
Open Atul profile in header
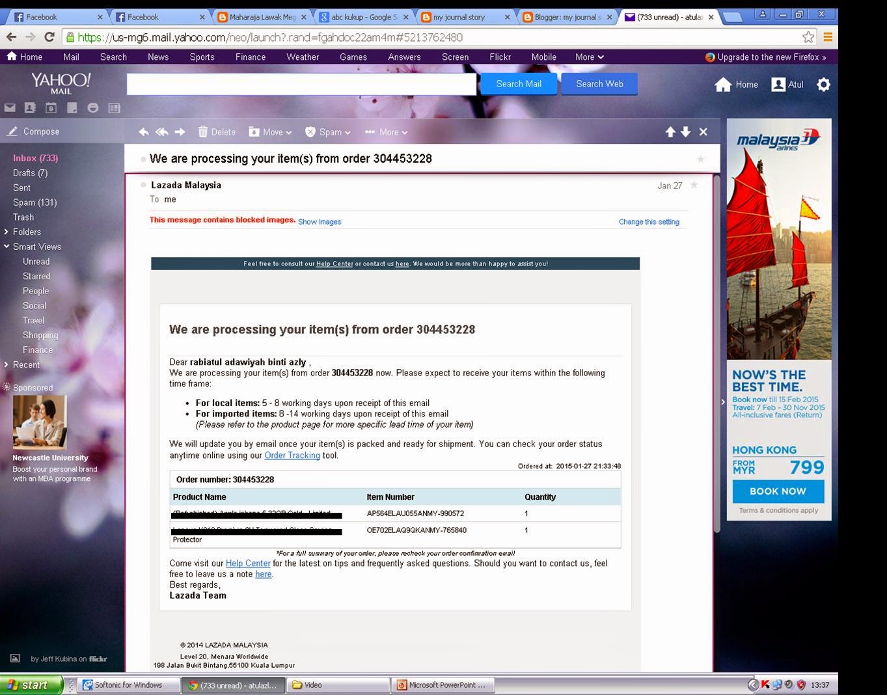[787, 85]
